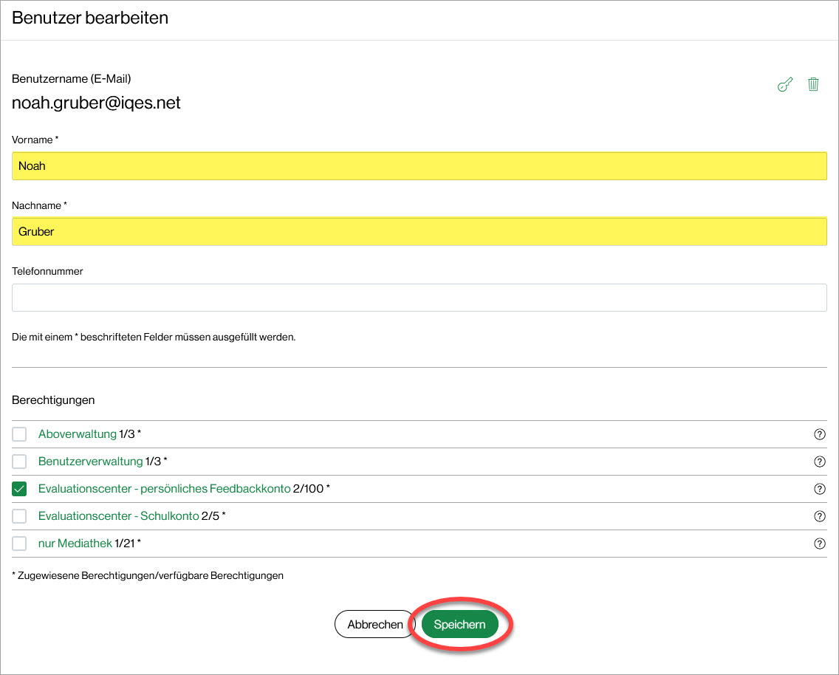Image resolution: width=839 pixels, height=675 pixels.
Task: Uncheck Evaluationscenter persönliches Feedbackkonto checkbox
Action: [x=20, y=489]
